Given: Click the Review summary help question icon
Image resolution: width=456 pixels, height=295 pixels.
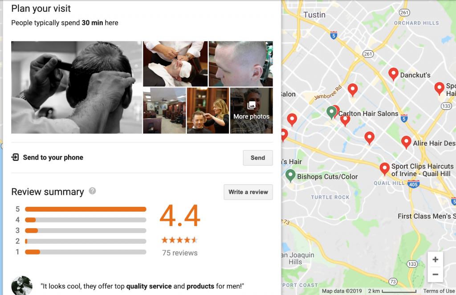Looking at the screenshot, I should click(92, 191).
